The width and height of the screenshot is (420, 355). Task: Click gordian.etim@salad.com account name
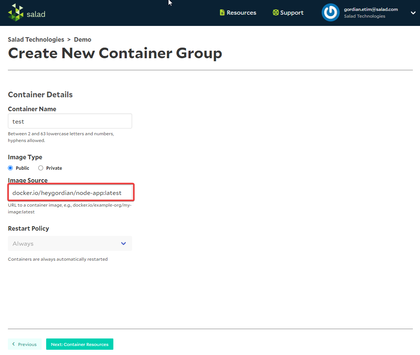(x=371, y=9)
